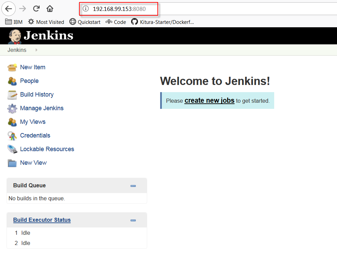Open the IBM bookmarks folder

(x=14, y=22)
